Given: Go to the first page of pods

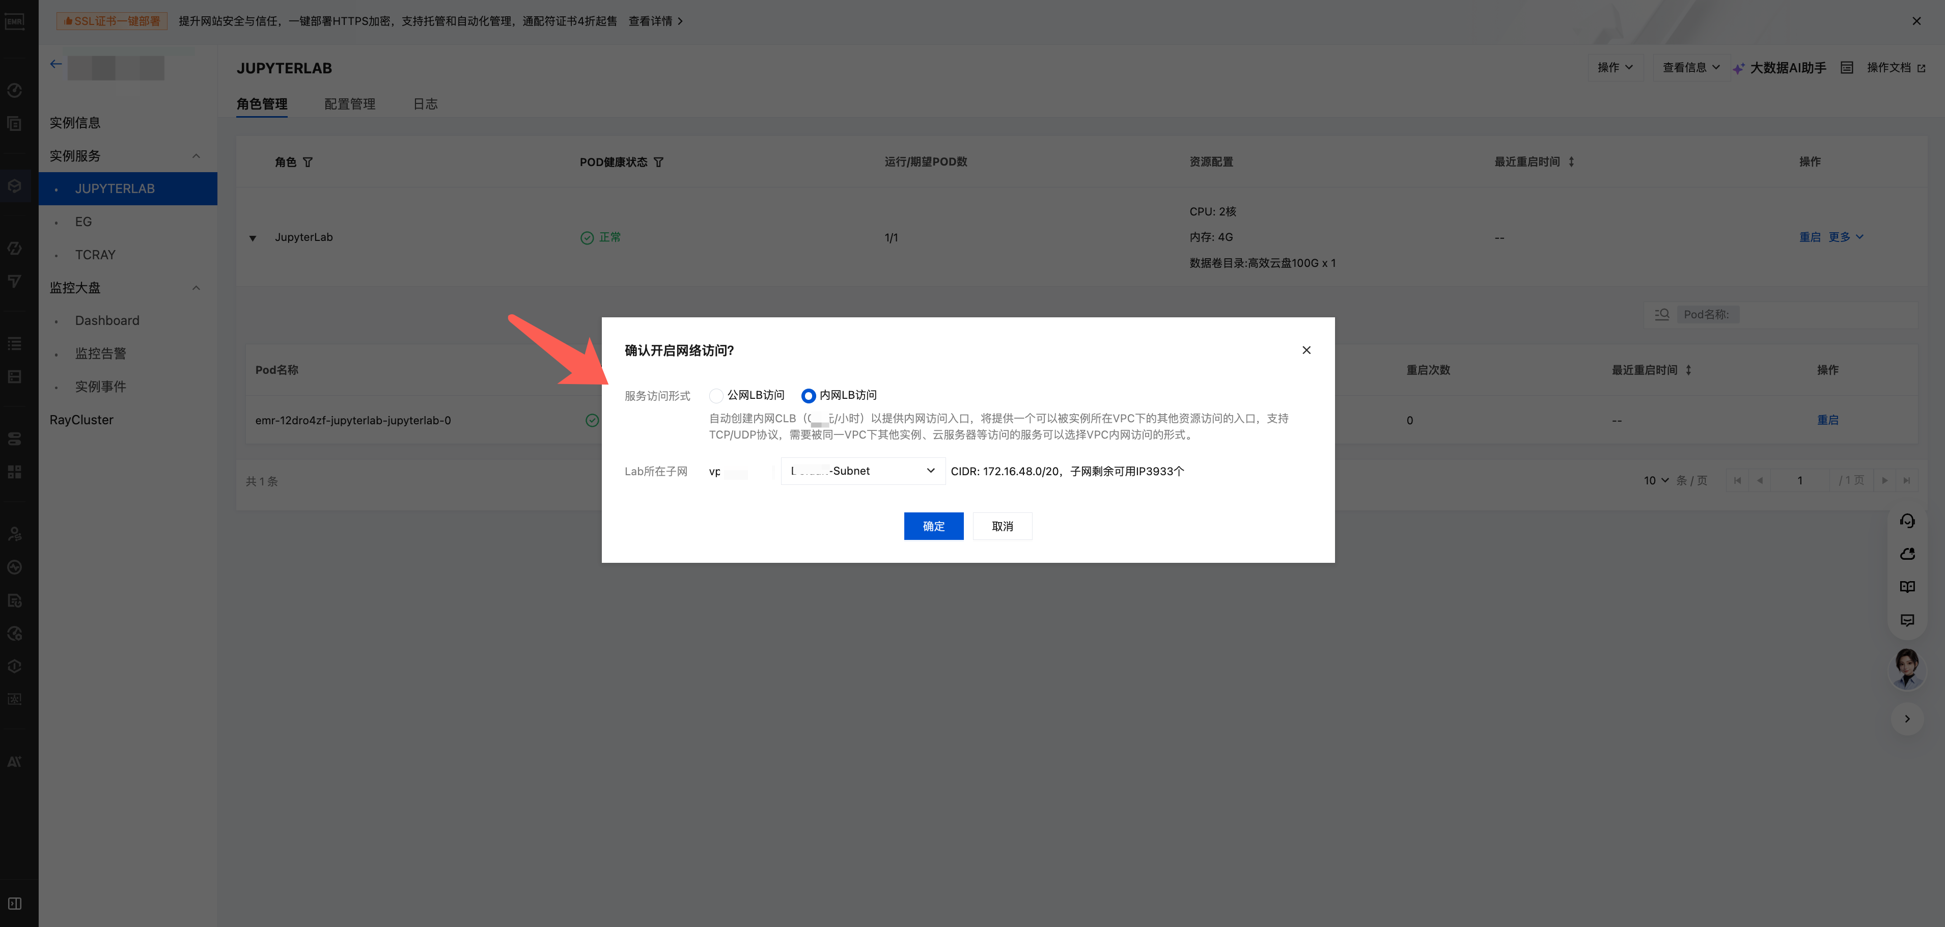Looking at the screenshot, I should click(1737, 480).
